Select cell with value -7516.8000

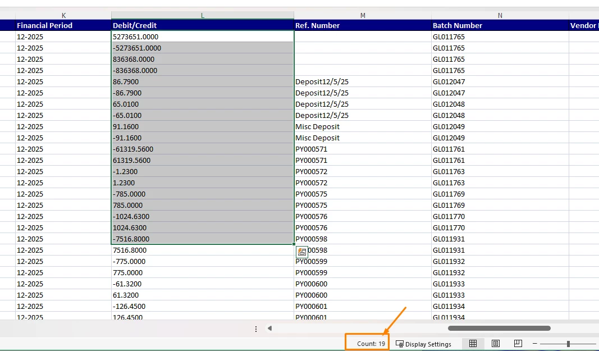[203, 239]
